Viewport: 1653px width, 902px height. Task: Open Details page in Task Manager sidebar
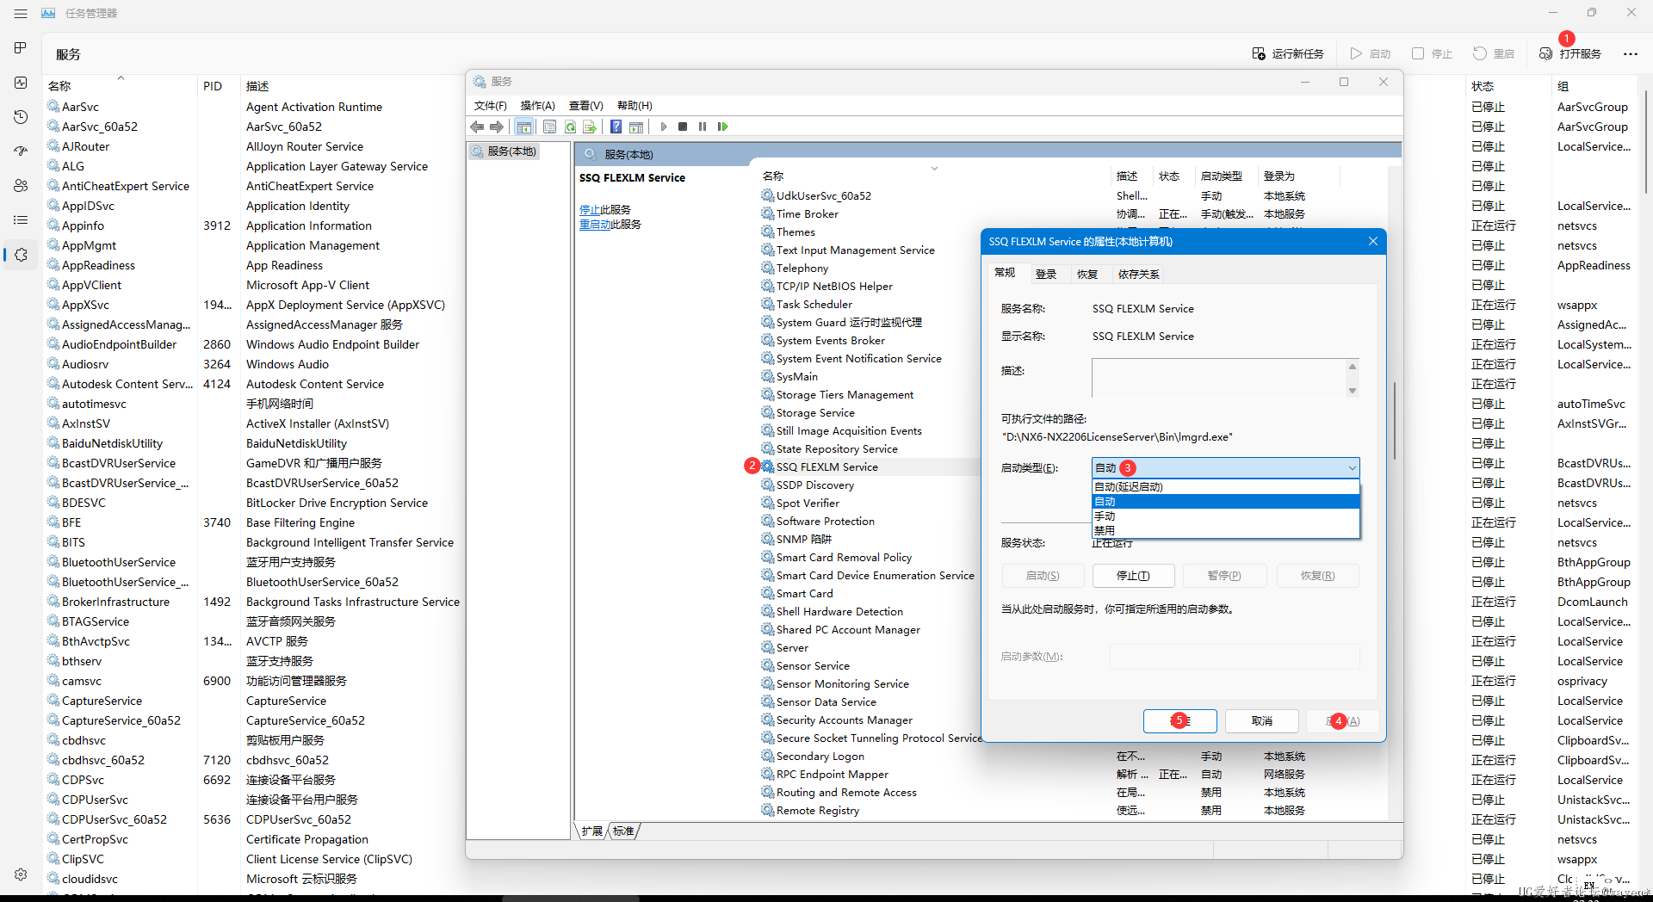click(x=21, y=220)
